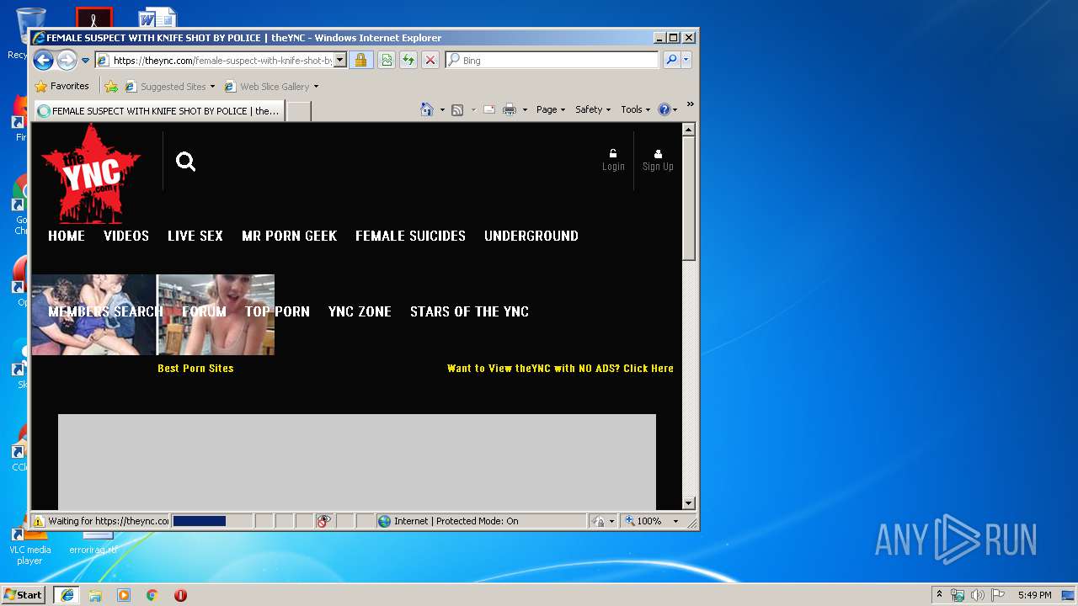Click the red Opera taskbar icon

click(180, 595)
